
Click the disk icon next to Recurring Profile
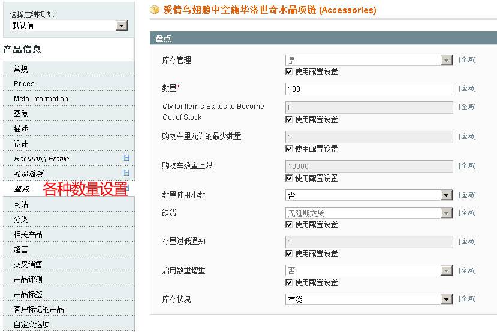(x=126, y=158)
